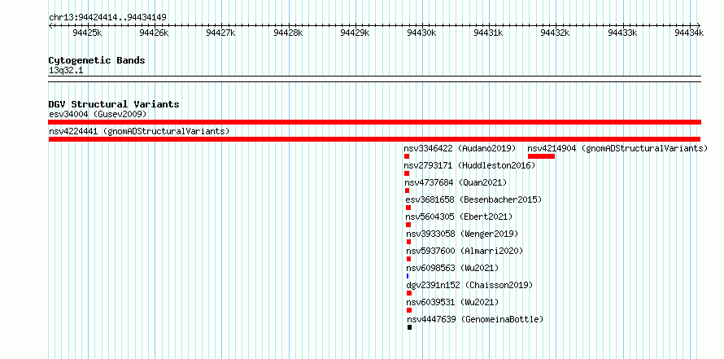
Task: Click the 94425k ruler tick label
Action: pyautogui.click(x=87, y=33)
